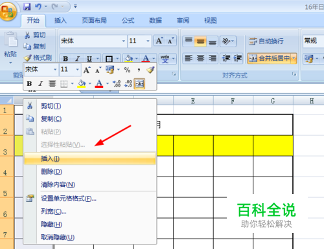Toggle italic in mini toolbar
The image size is (324, 249).
[x=40, y=83]
